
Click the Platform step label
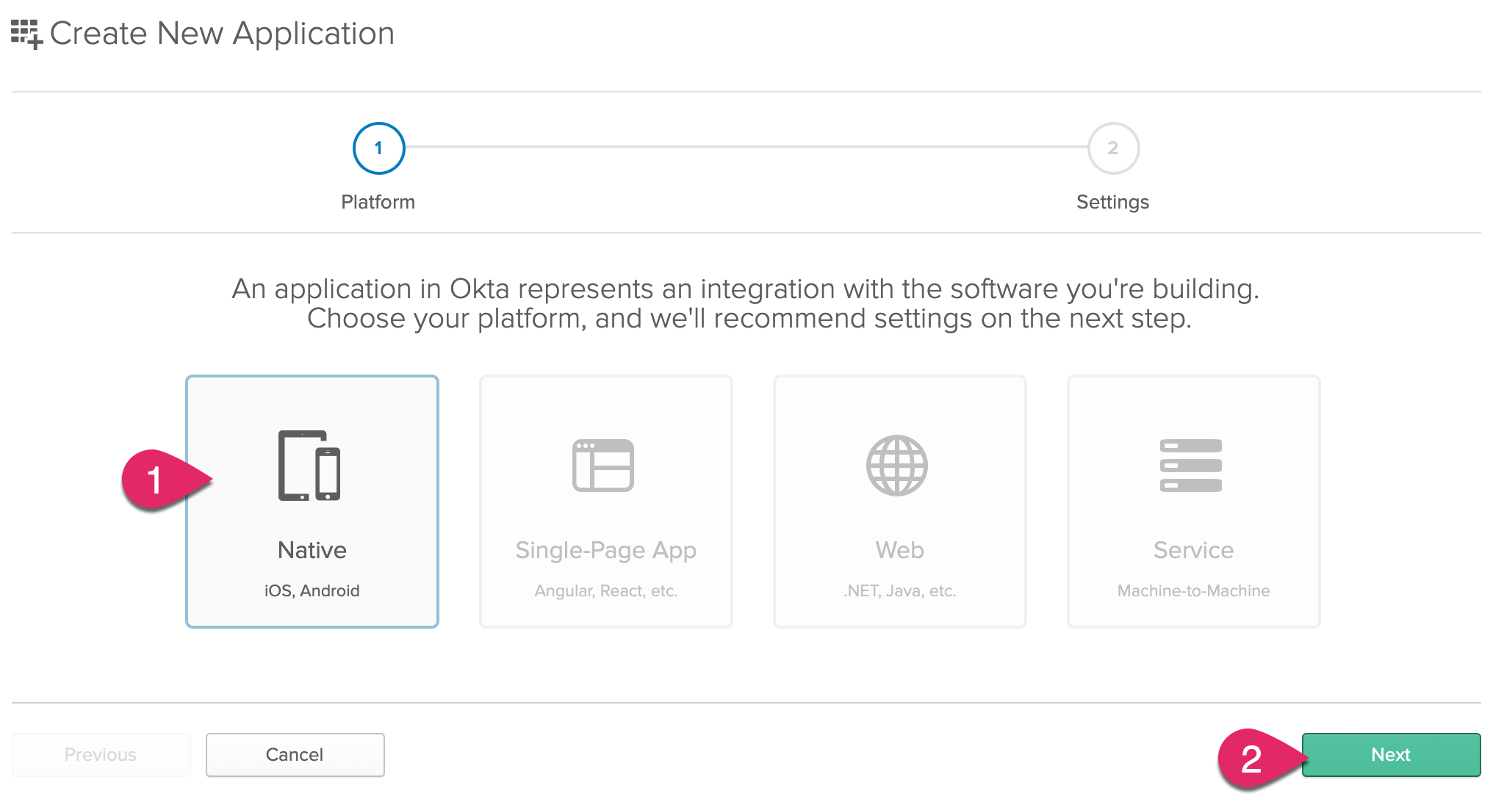point(378,202)
